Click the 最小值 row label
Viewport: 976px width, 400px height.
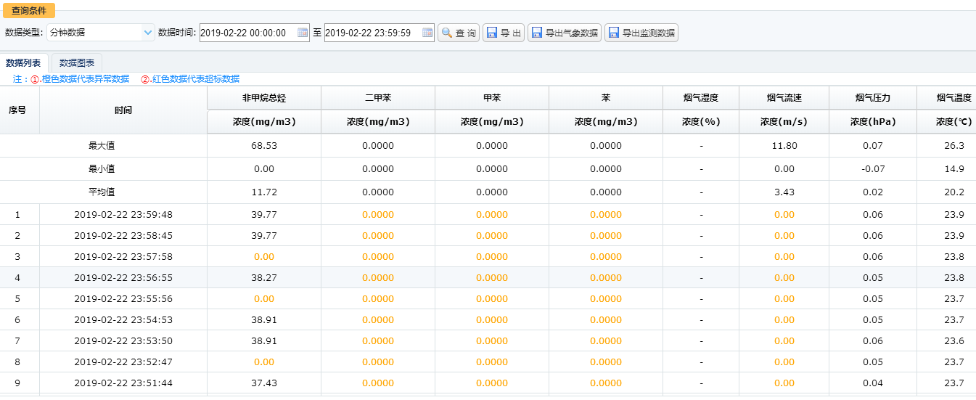[x=102, y=169]
